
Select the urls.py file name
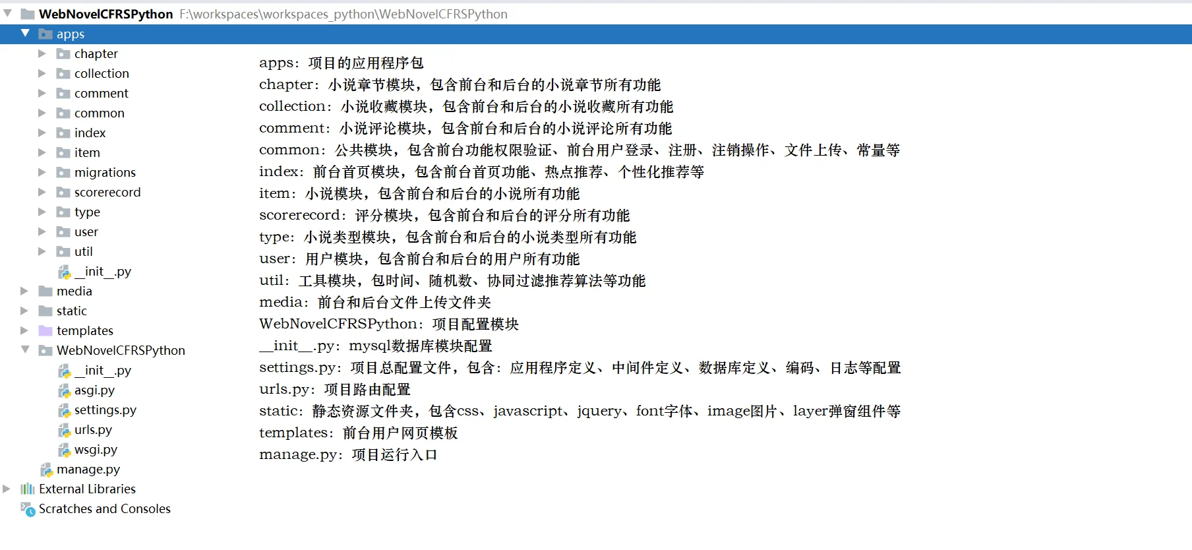[x=93, y=429]
